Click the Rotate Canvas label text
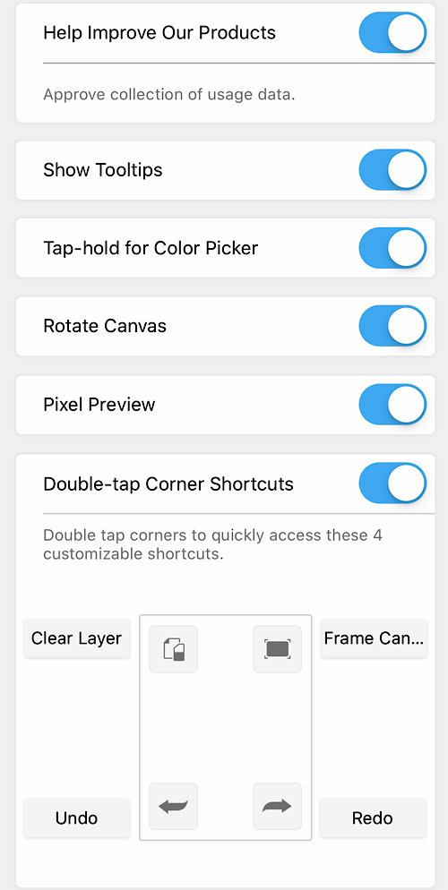 pos(105,326)
